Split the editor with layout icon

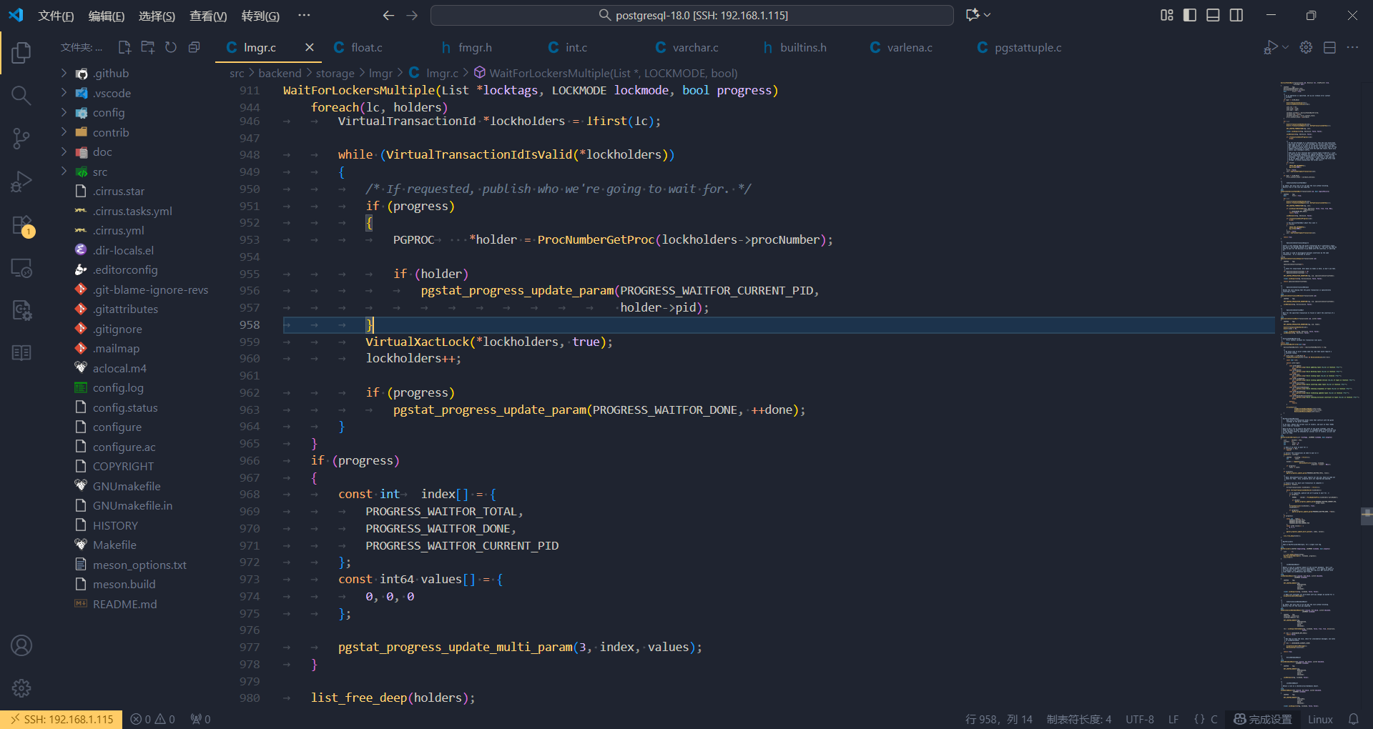[x=1329, y=47]
